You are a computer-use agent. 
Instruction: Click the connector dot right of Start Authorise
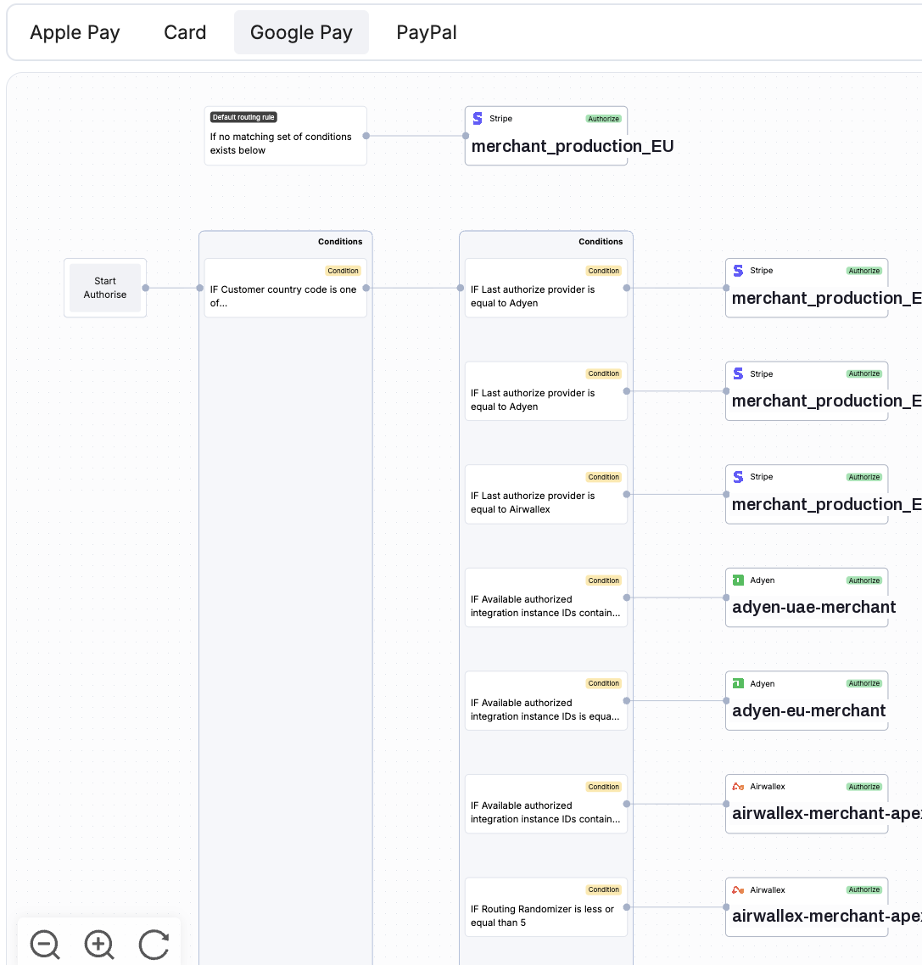click(146, 288)
